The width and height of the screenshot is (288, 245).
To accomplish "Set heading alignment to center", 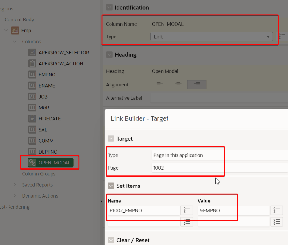I will (178, 84).
